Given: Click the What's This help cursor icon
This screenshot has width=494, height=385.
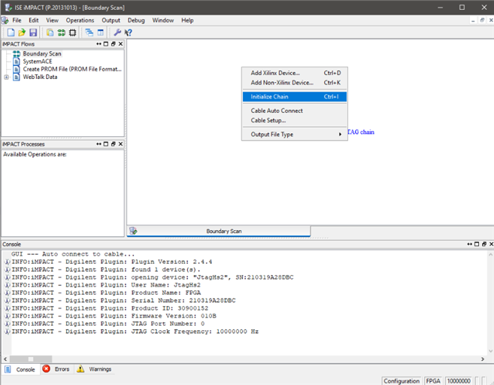Looking at the screenshot, I should [129, 32].
